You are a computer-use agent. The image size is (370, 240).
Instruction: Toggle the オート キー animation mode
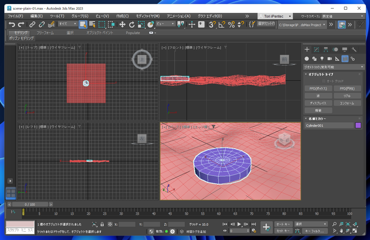point(283,224)
